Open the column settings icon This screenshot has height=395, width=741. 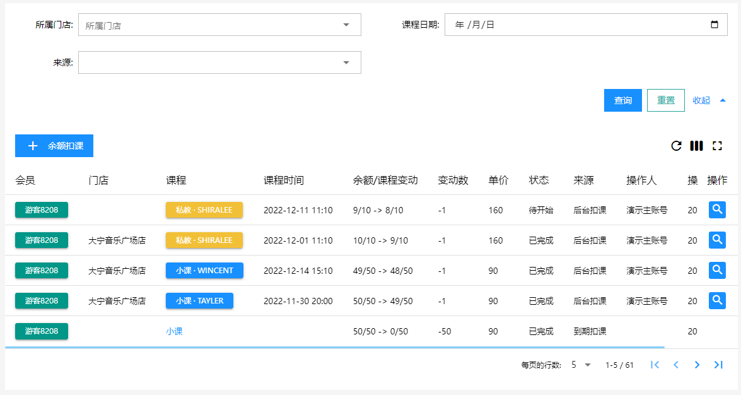[x=696, y=146]
